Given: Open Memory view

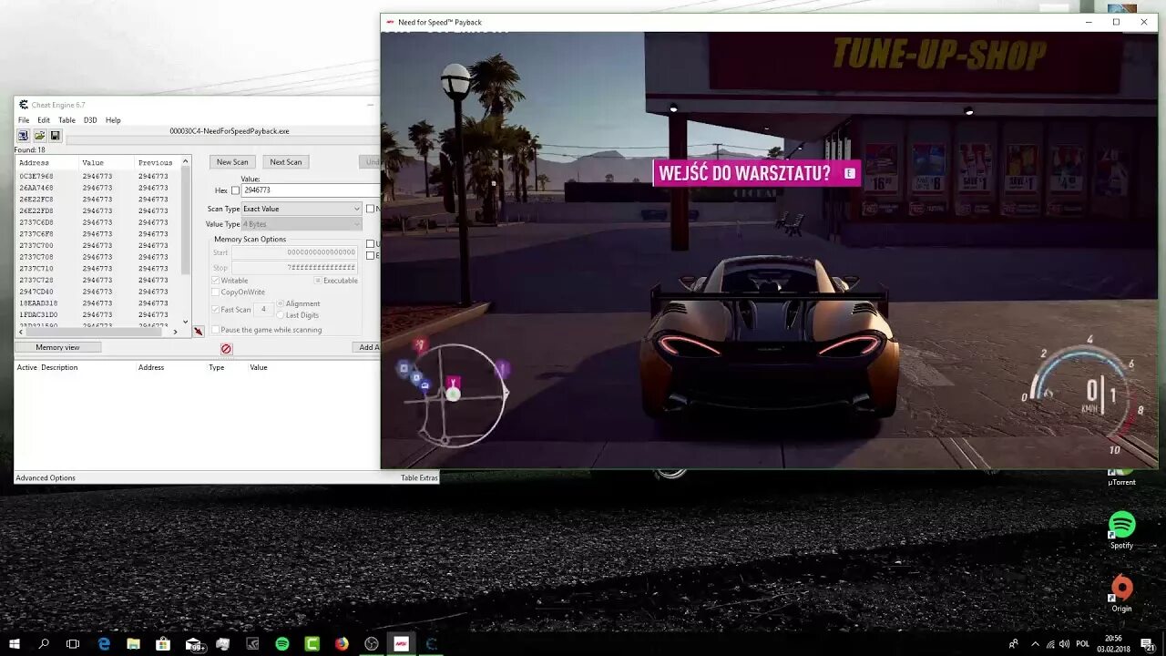Looking at the screenshot, I should pos(57,347).
